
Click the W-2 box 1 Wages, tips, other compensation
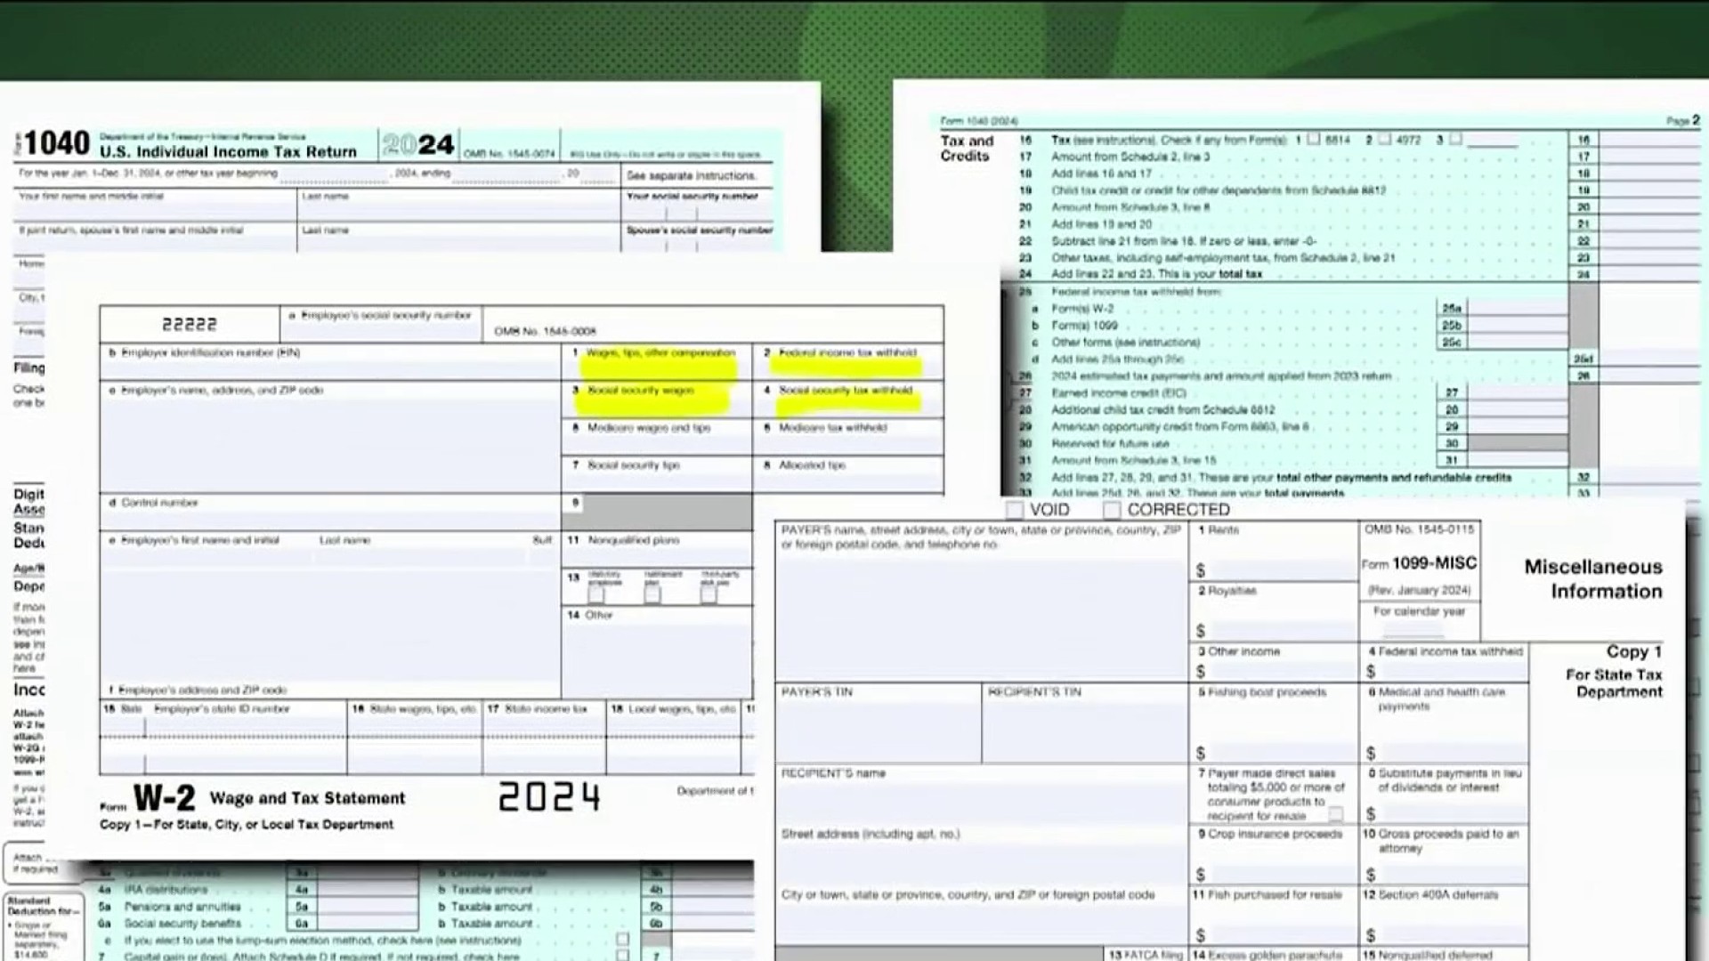(x=657, y=362)
